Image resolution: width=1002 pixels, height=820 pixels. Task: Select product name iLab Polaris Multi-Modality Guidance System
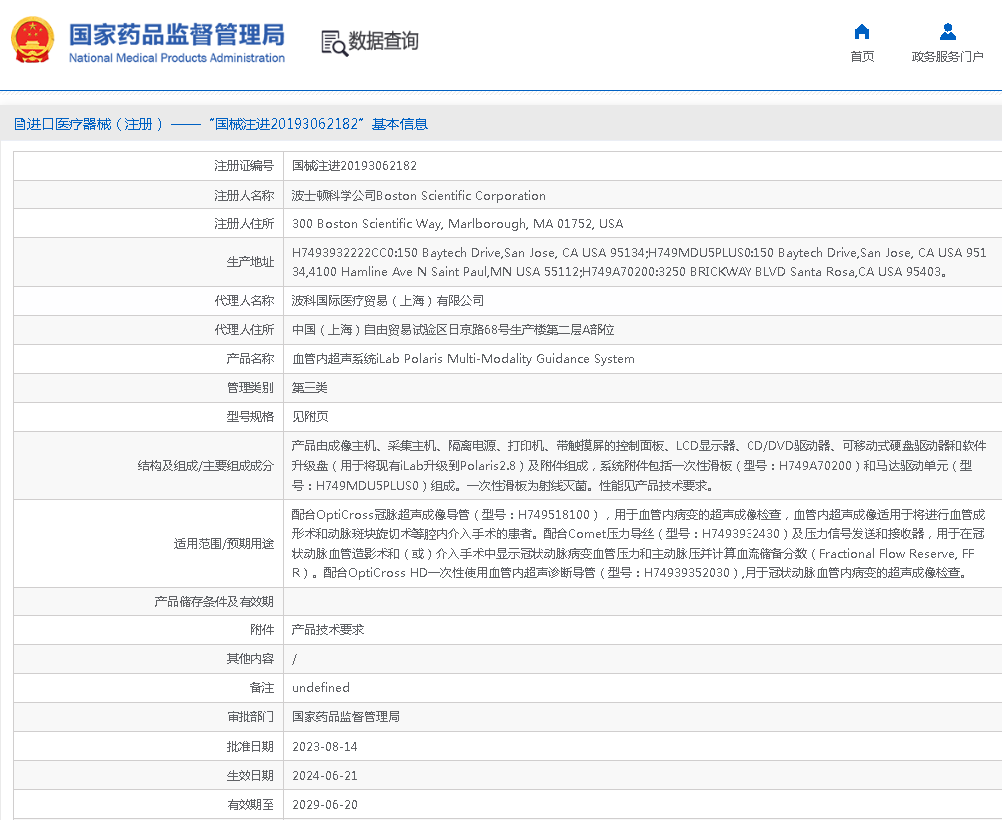coord(463,359)
